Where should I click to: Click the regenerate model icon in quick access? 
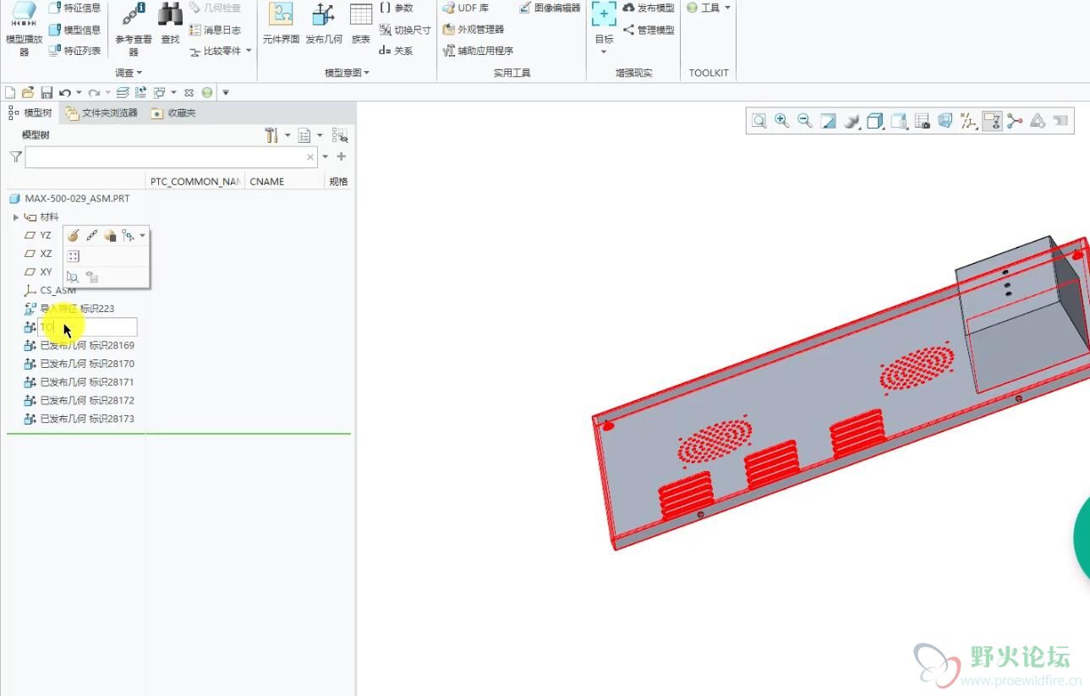(x=140, y=92)
